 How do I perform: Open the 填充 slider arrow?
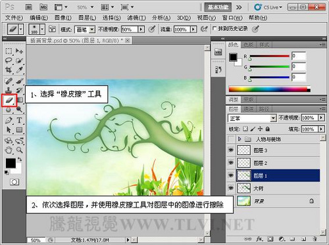click(321, 129)
